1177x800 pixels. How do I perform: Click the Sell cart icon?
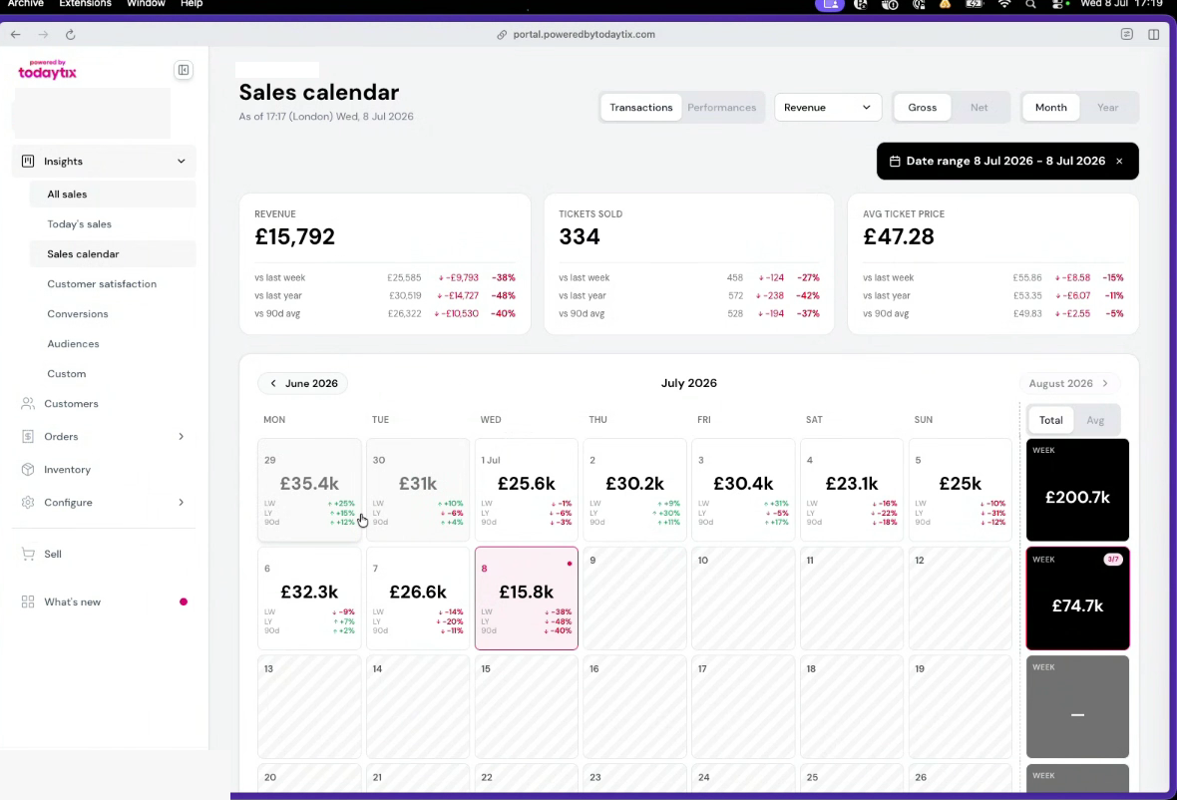coord(28,554)
